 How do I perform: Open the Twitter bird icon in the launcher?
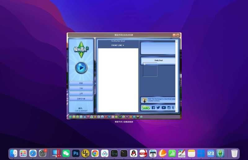point(158,108)
